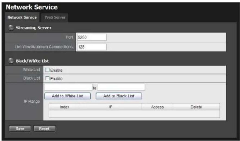Viewport: 240px width, 141px height.
Task: Click the Live View Maximum Connections label
Action: click(44, 47)
